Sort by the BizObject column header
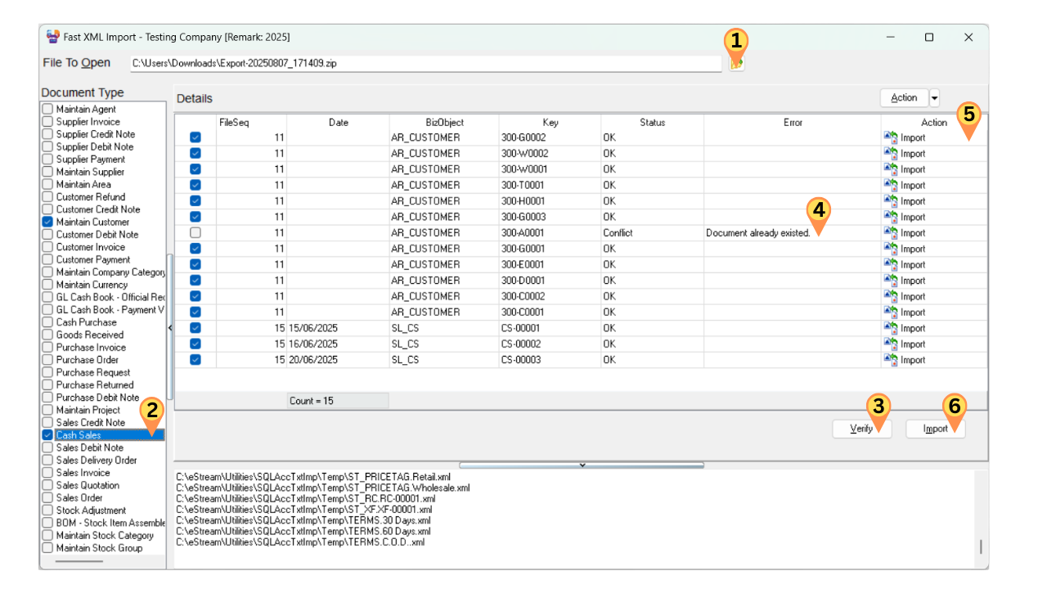Screen dimensions: 1047x589 point(443,123)
